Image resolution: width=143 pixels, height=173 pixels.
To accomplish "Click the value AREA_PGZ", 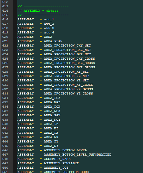I will pos(52,98).
